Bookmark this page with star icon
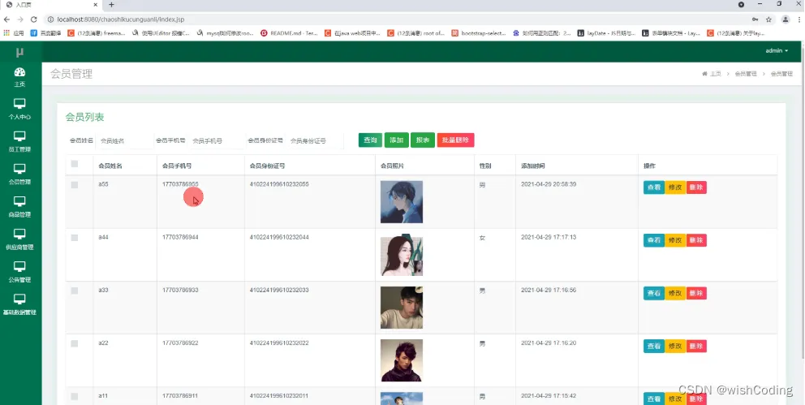Viewport: 805px width, 405px height. pyautogui.click(x=768, y=19)
